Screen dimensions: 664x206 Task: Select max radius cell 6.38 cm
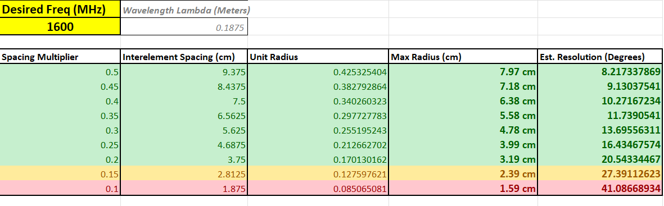pos(463,102)
